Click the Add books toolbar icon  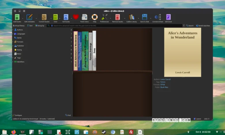pyautogui.click(x=17, y=17)
